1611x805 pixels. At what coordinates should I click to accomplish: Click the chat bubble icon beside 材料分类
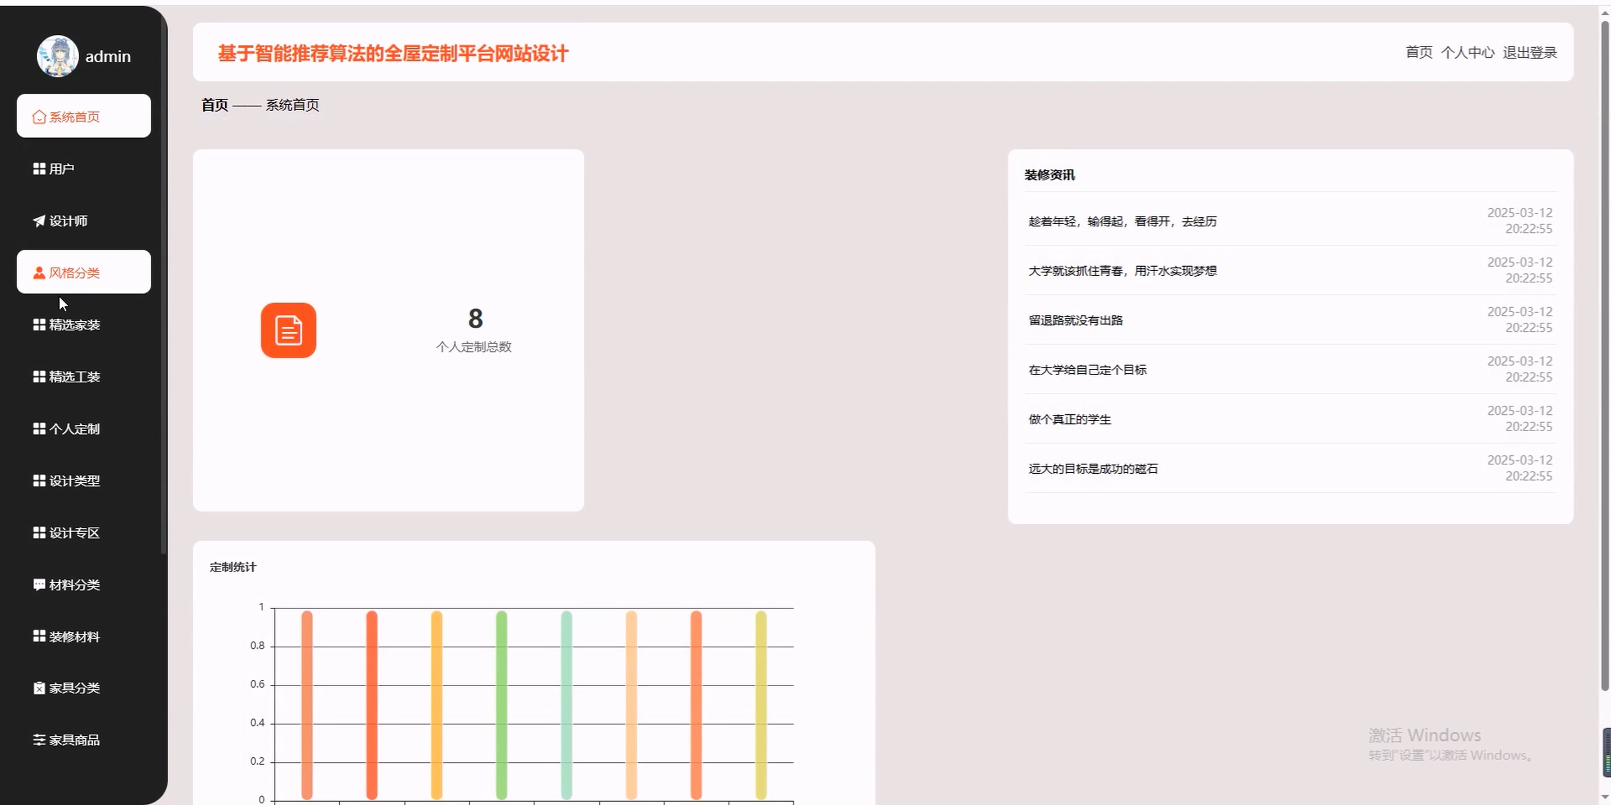[39, 584]
